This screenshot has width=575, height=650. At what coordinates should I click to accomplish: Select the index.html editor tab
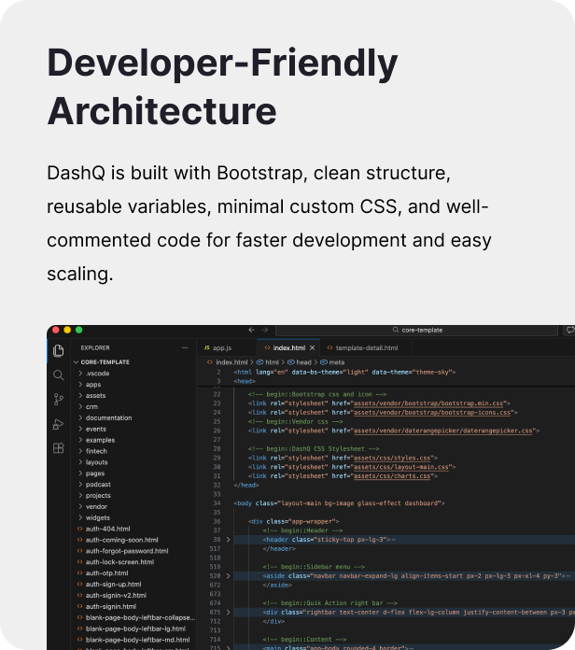(288, 347)
